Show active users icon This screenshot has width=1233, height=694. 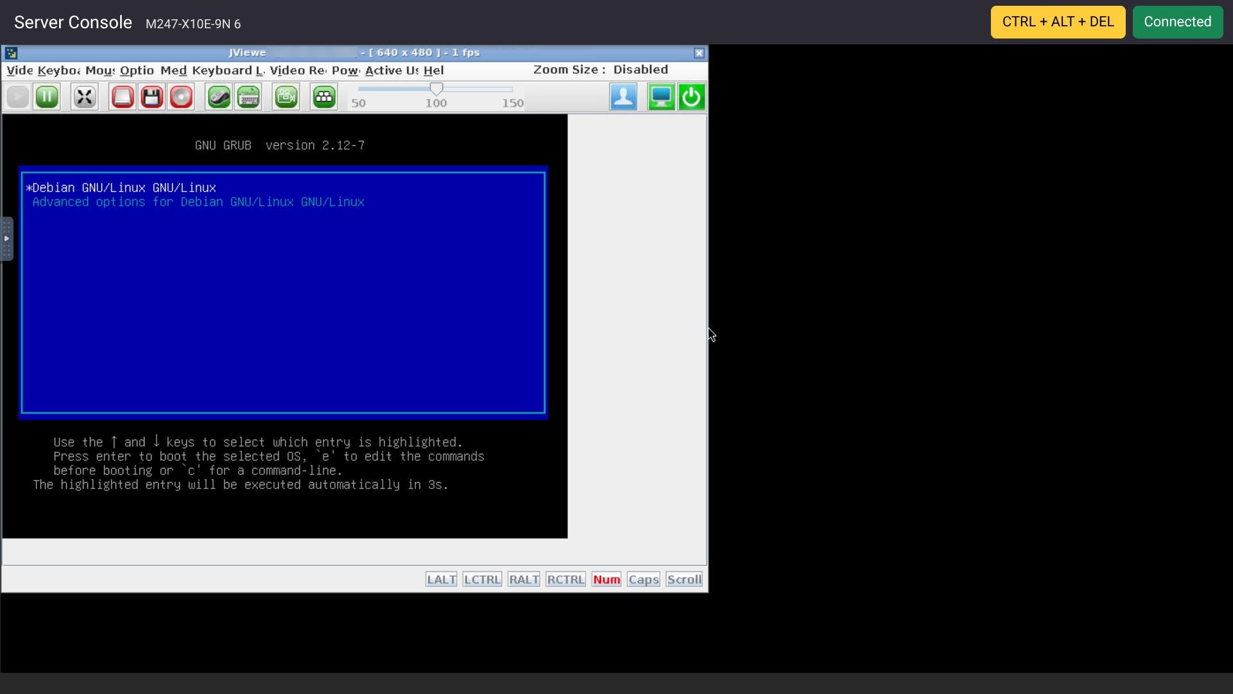(x=623, y=97)
